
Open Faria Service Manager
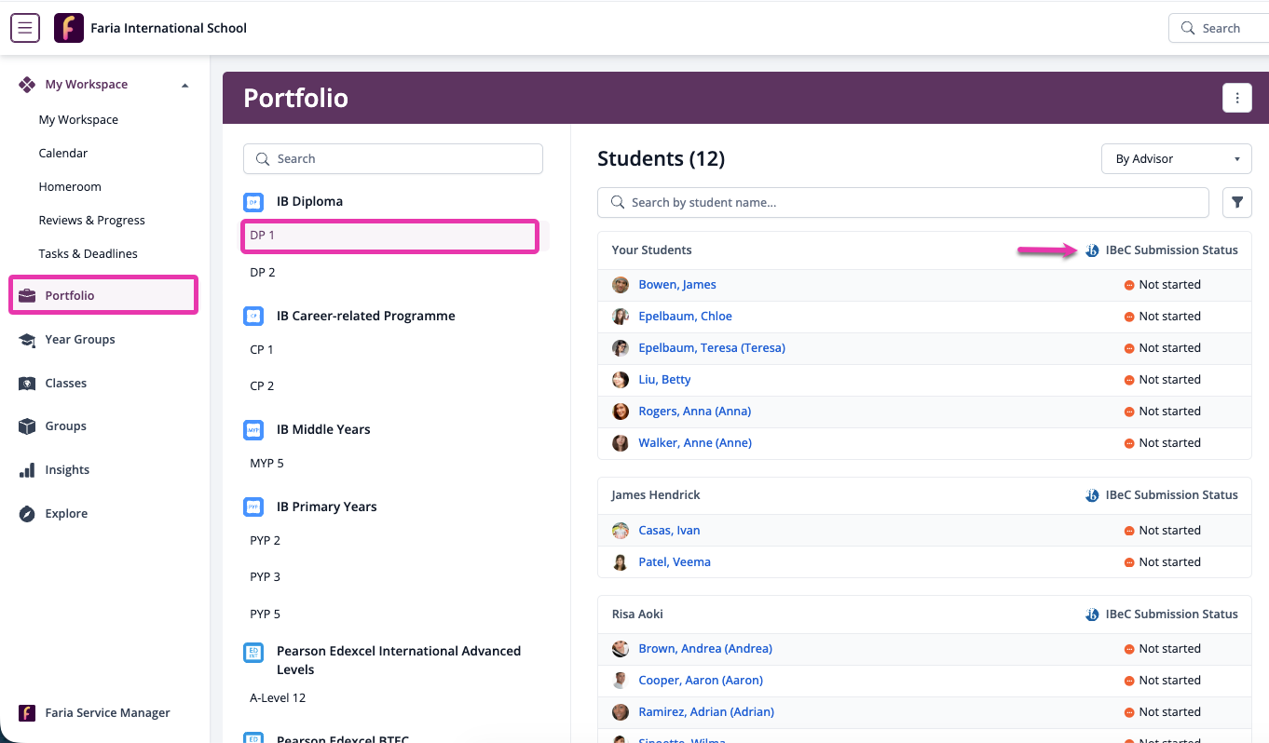(107, 713)
